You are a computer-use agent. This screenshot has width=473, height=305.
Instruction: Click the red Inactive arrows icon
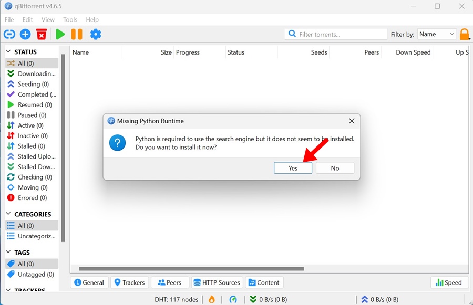click(11, 135)
